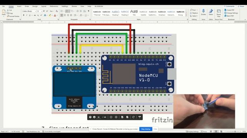
Task: Increase font size with grow font icon
Action: coord(44,11)
